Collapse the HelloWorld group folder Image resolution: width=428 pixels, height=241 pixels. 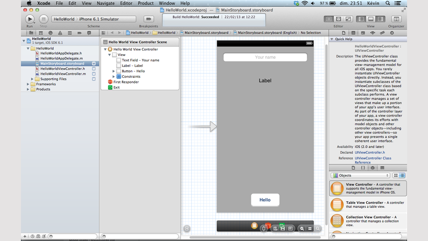pos(28,48)
